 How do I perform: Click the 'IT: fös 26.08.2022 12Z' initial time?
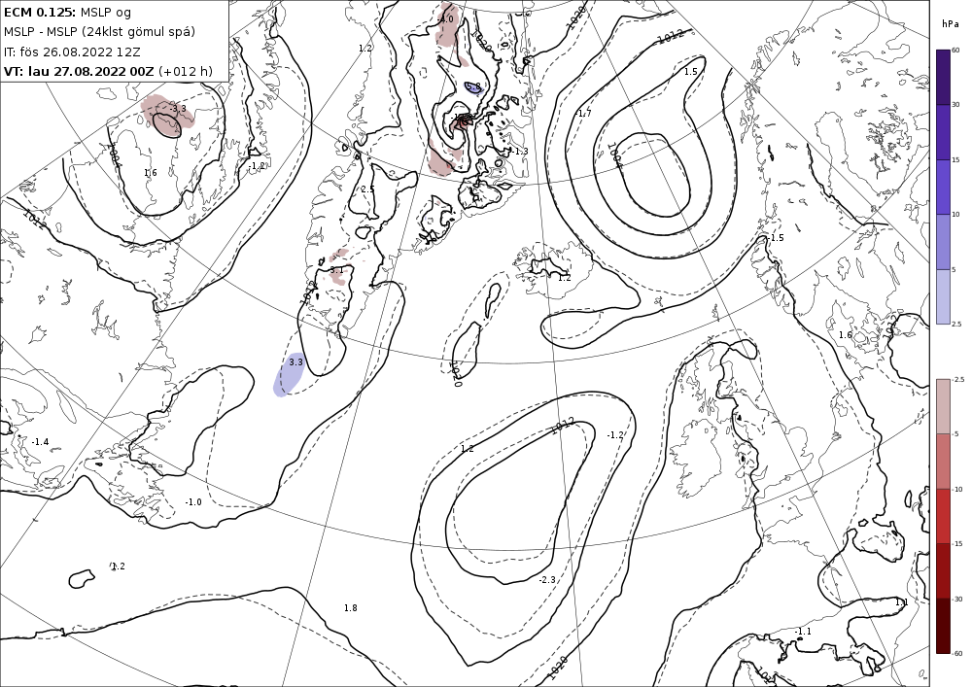click(72, 52)
